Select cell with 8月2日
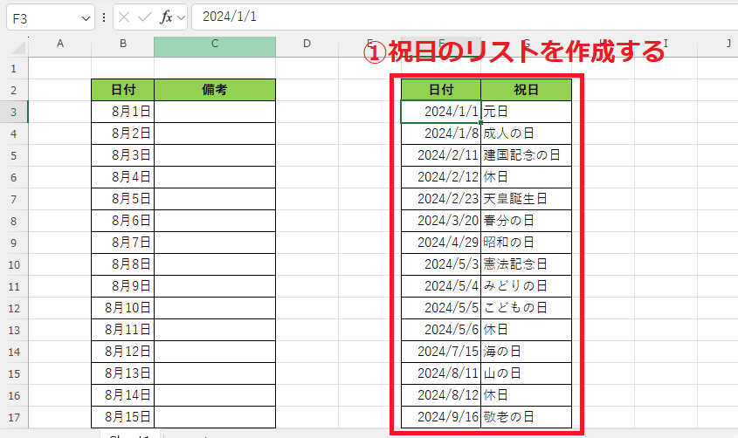 (x=123, y=133)
